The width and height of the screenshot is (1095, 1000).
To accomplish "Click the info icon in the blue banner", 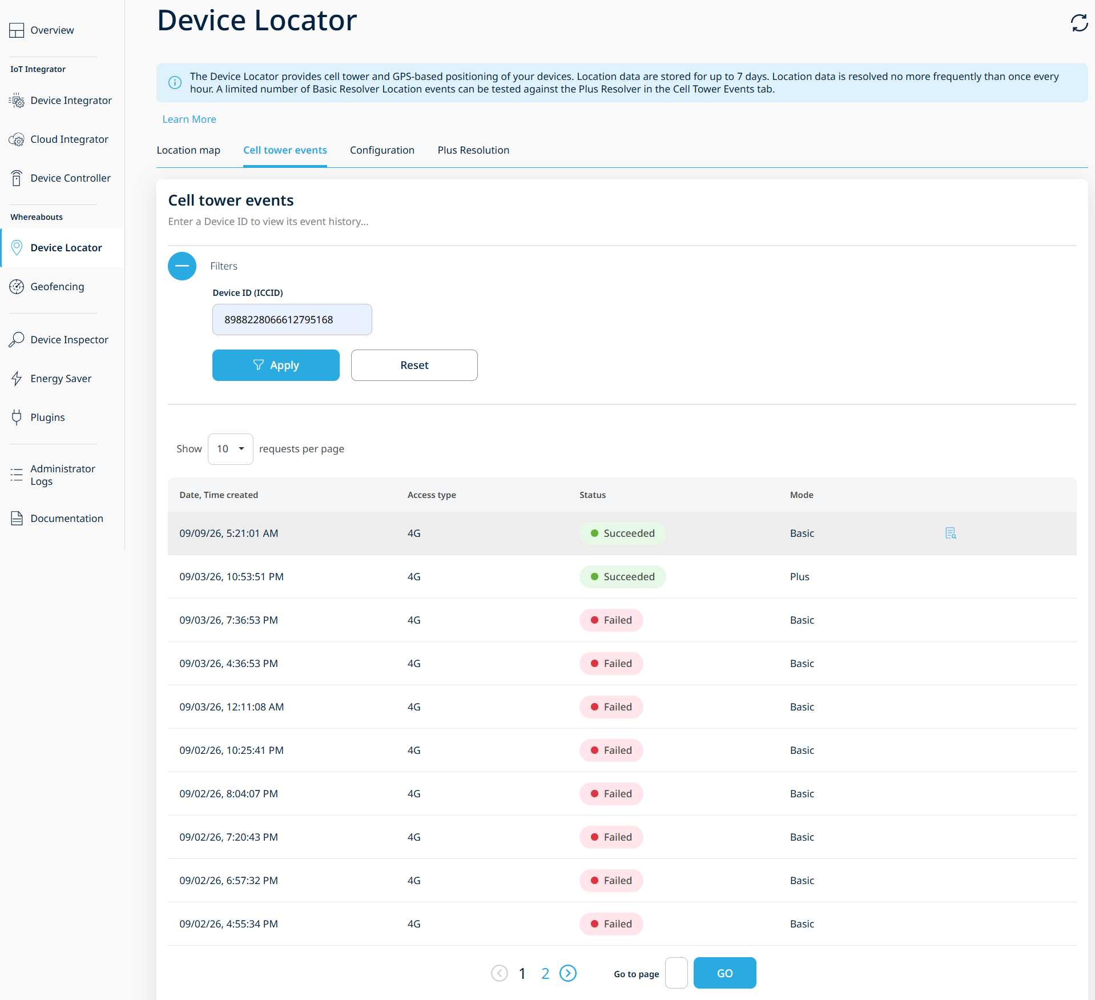I will pyautogui.click(x=175, y=83).
